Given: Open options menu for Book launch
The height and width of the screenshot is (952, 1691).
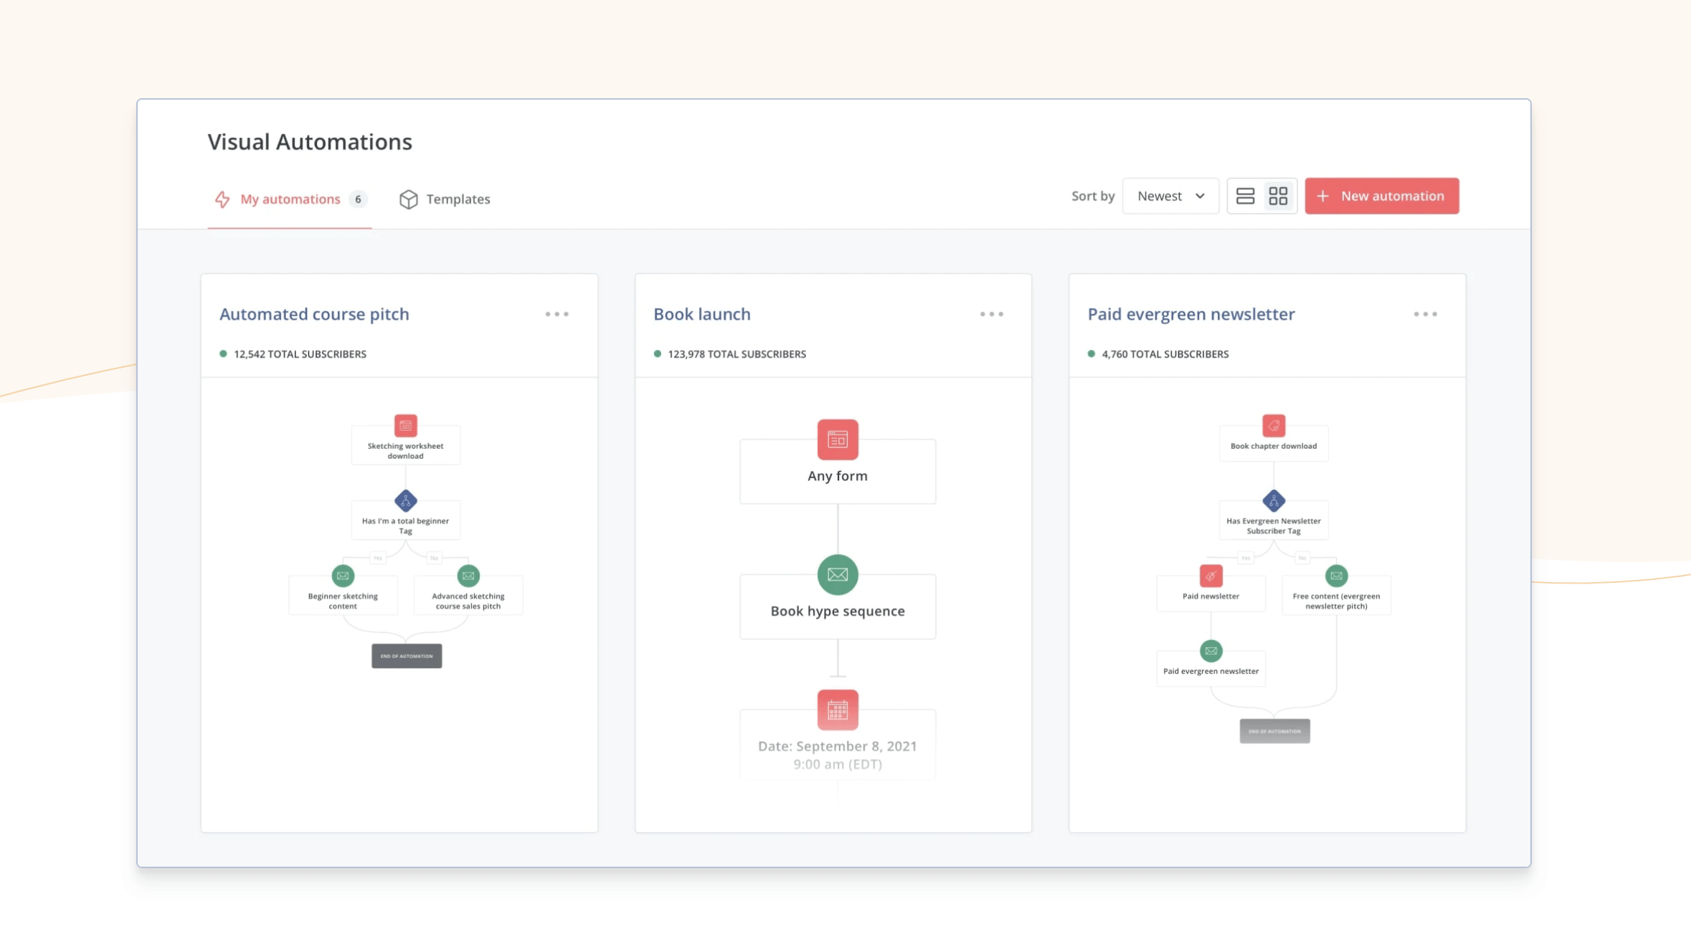Looking at the screenshot, I should [x=992, y=313].
